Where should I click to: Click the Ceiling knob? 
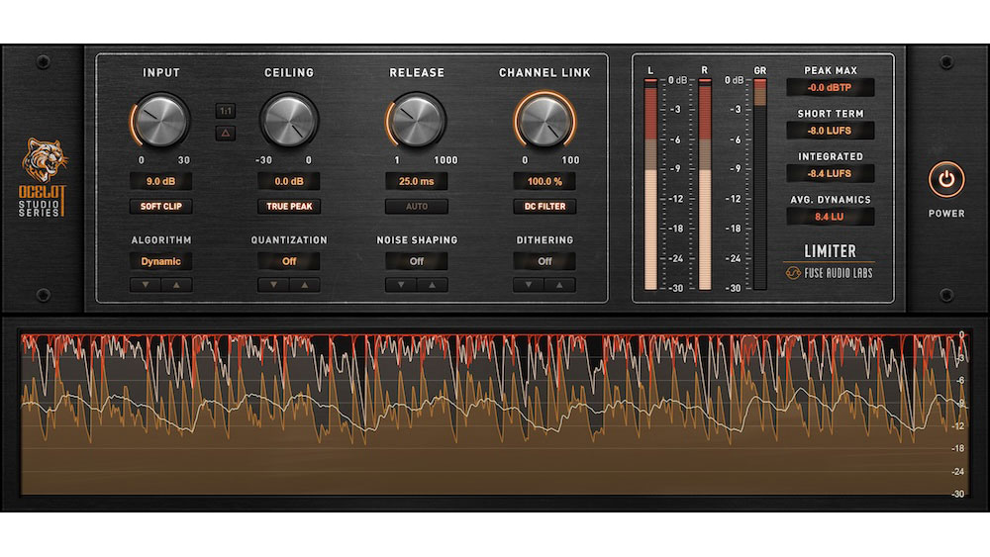[289, 121]
